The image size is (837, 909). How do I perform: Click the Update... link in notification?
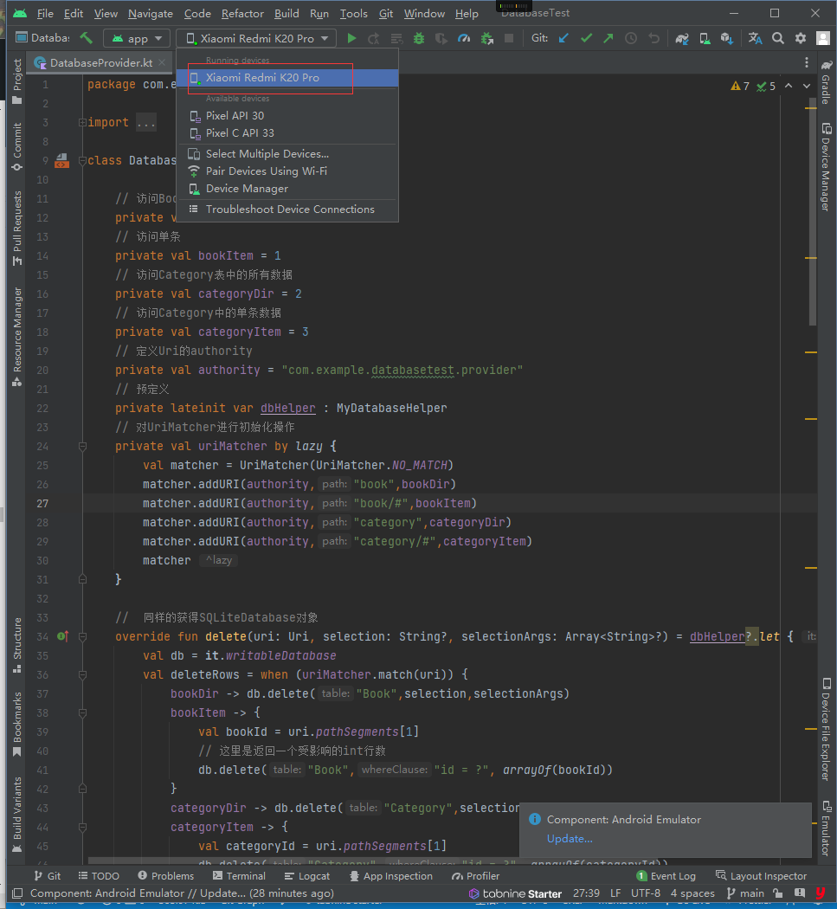click(570, 838)
